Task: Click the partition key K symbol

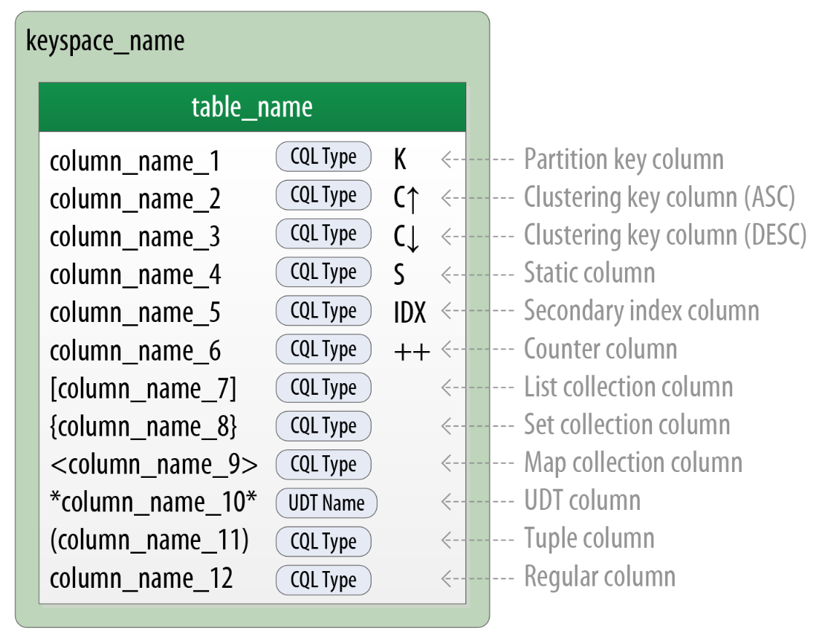Action: (x=400, y=160)
